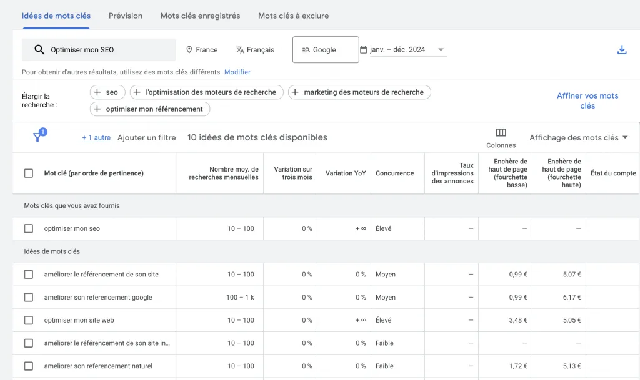The width and height of the screenshot is (640, 380).
Task: Download the keyword ideas
Action: pyautogui.click(x=622, y=50)
